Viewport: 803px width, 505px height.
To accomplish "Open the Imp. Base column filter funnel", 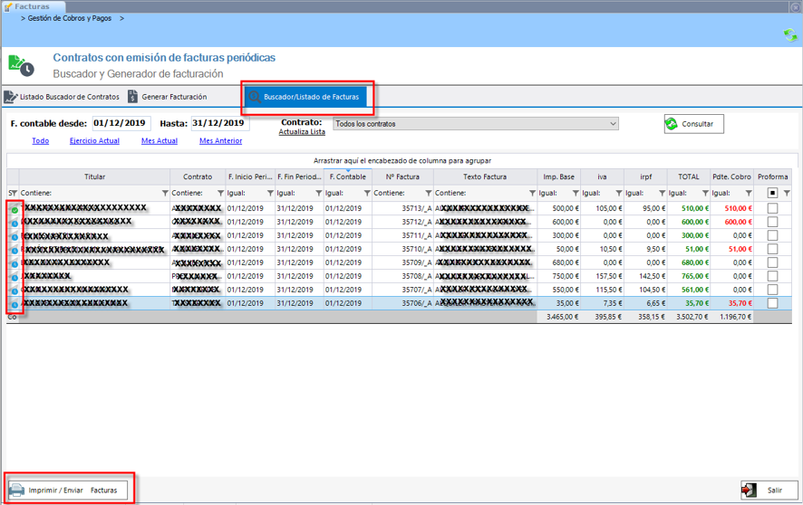I will tap(576, 193).
